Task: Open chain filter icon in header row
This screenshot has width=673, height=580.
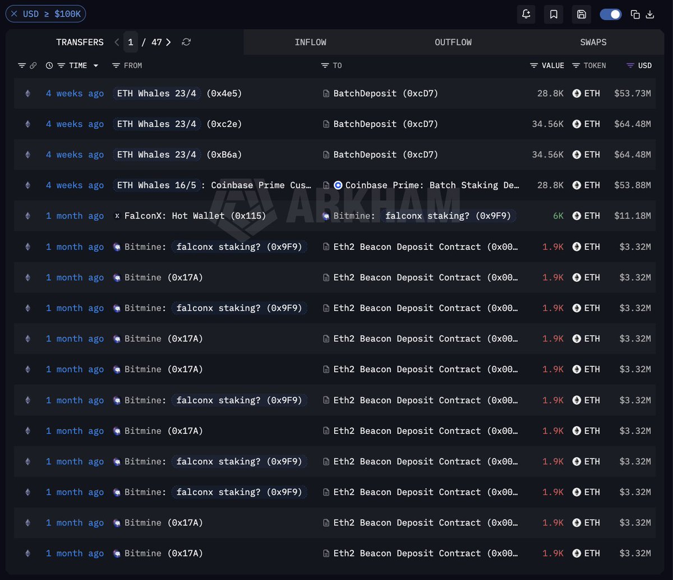Action: 22,66
